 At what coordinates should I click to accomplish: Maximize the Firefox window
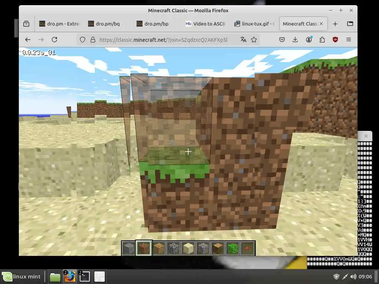[x=341, y=10]
